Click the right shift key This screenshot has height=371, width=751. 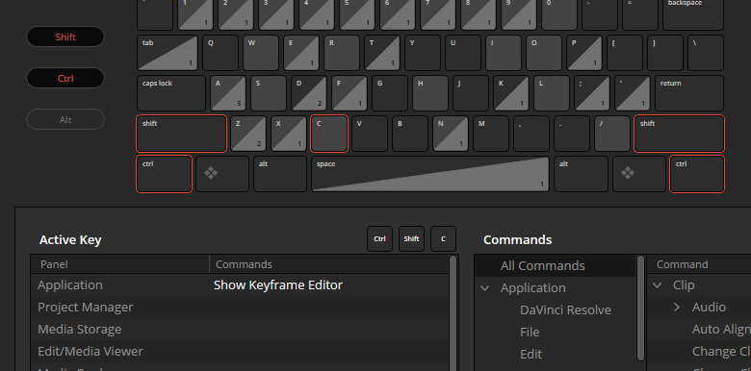[679, 134]
